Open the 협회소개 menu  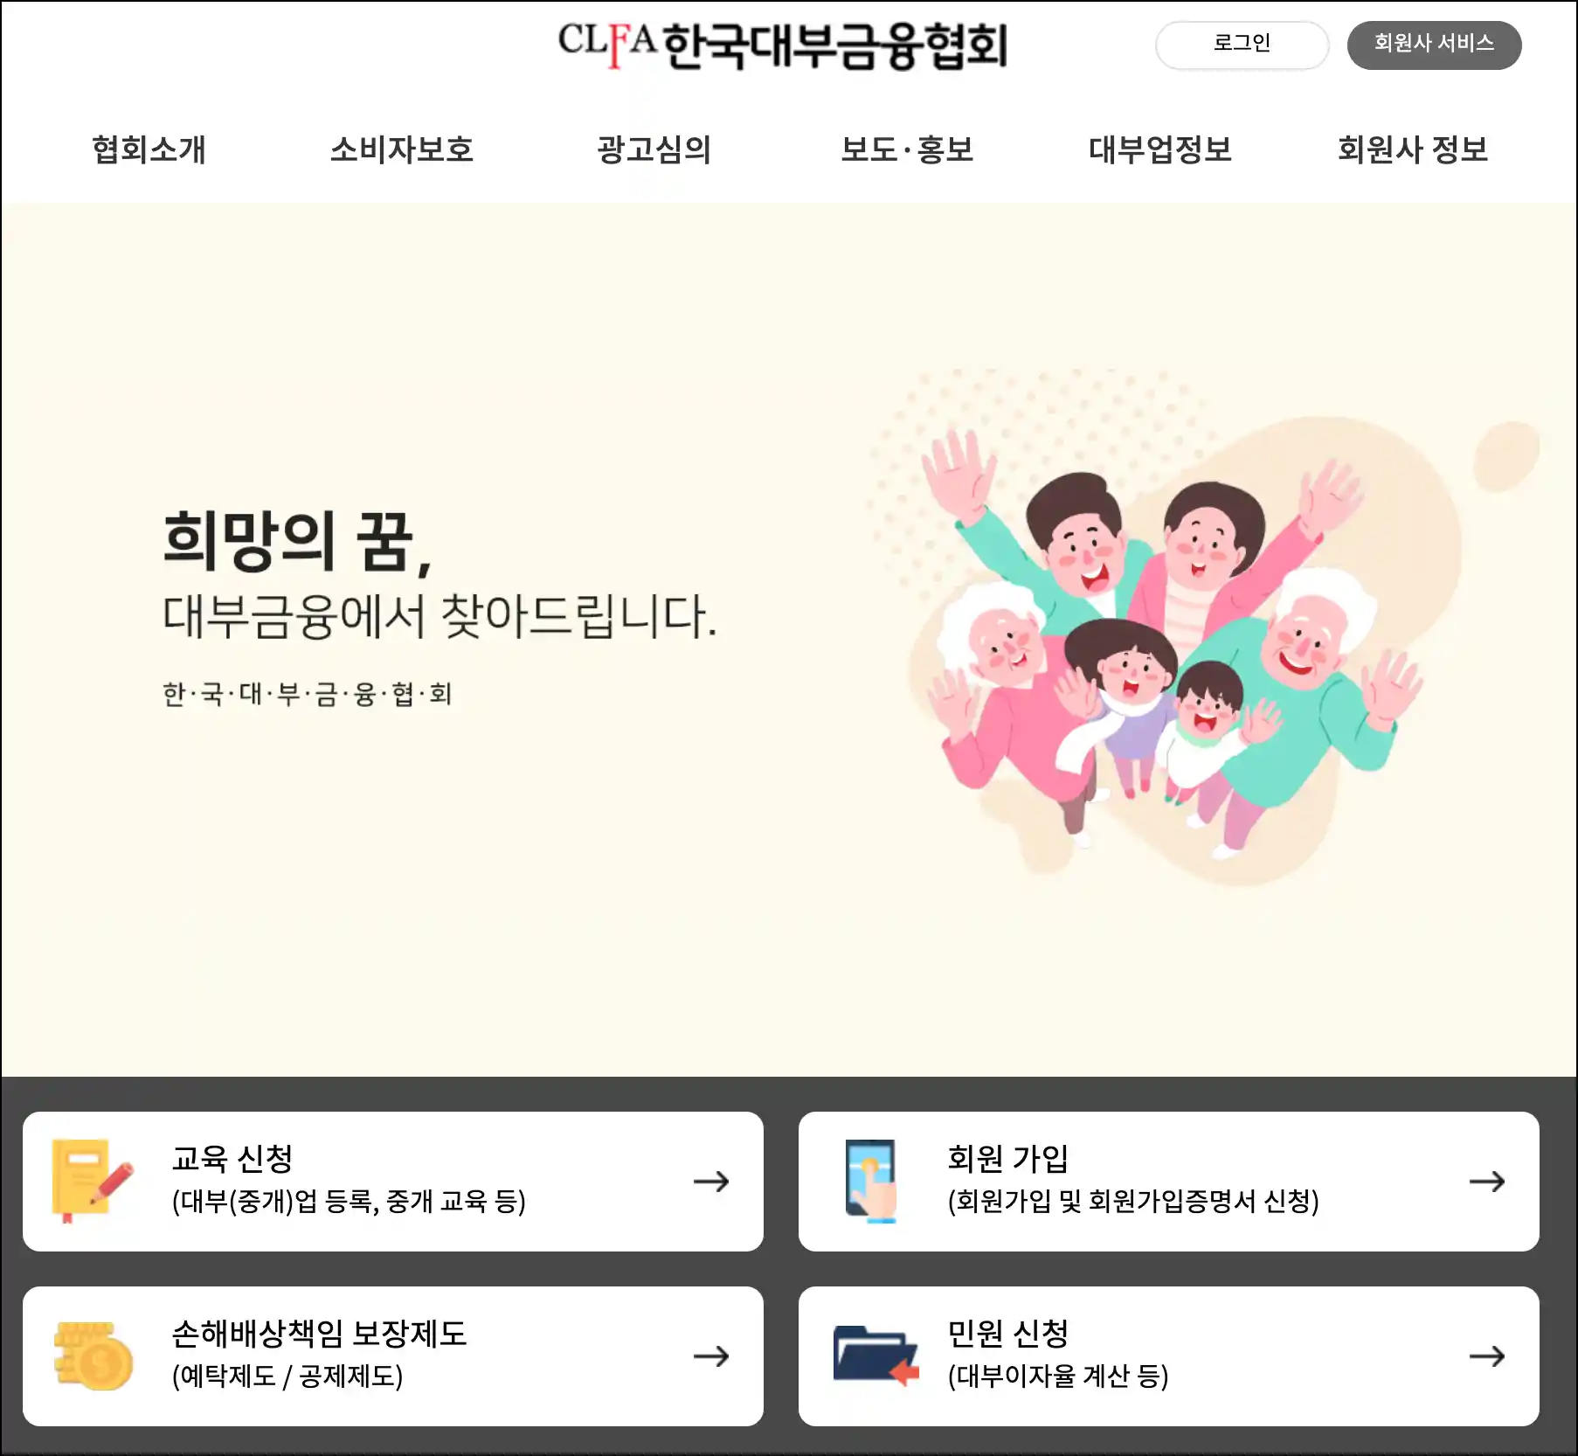coord(149,149)
